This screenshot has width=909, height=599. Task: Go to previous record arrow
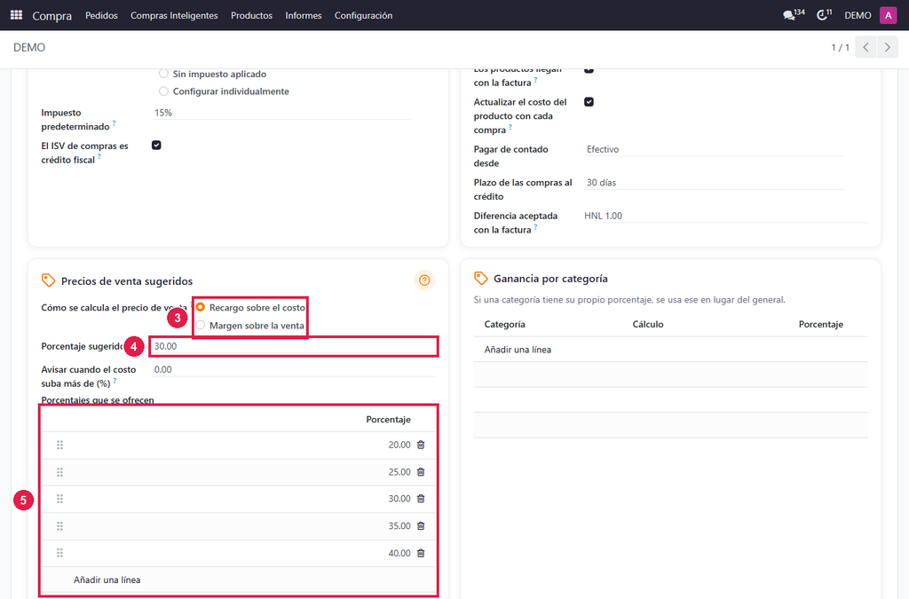[x=866, y=48]
